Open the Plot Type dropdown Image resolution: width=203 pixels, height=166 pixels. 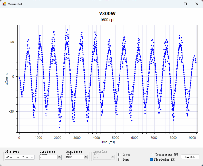[x=20, y=157]
